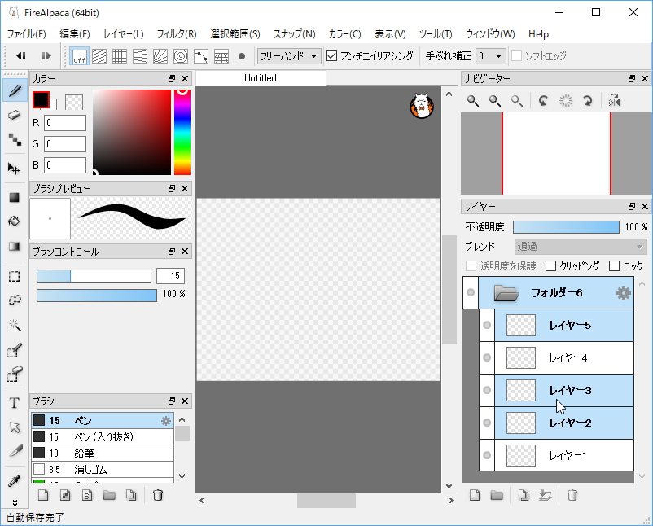653x526 pixels.
Task: Rotate canvas right in Navigator
Action: coord(587,100)
